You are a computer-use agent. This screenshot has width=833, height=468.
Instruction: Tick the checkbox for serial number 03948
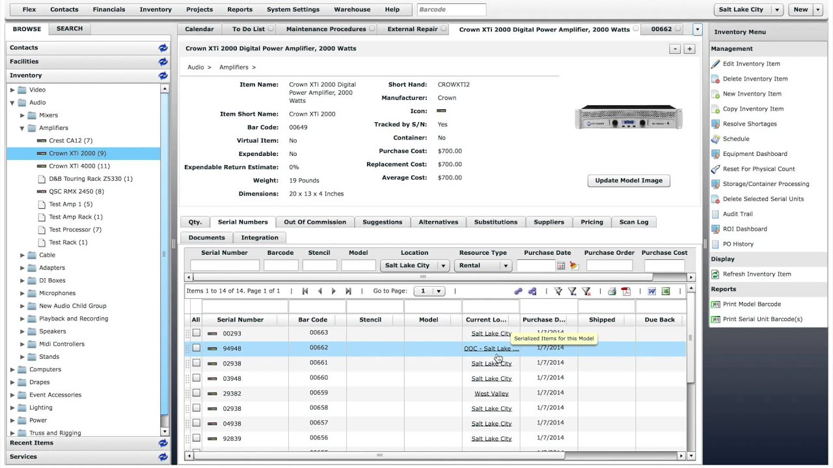tap(197, 378)
